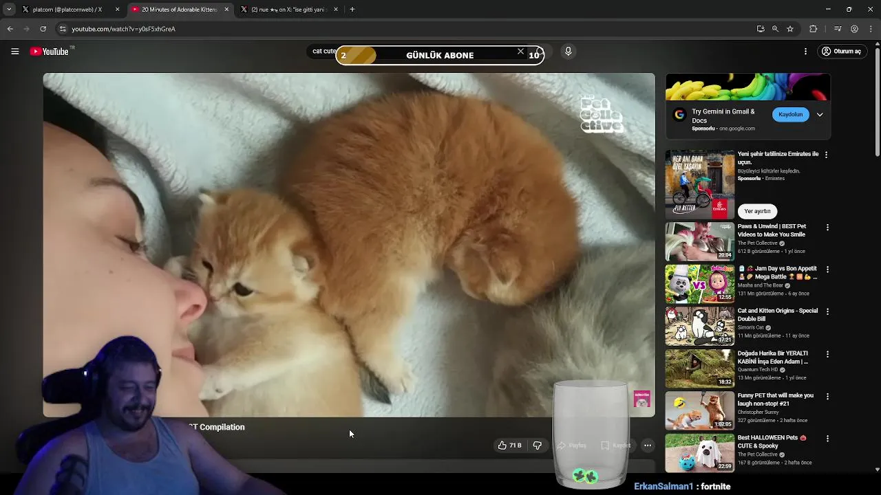
Task: Open Simon's Cat video thumbnail
Action: pos(699,325)
